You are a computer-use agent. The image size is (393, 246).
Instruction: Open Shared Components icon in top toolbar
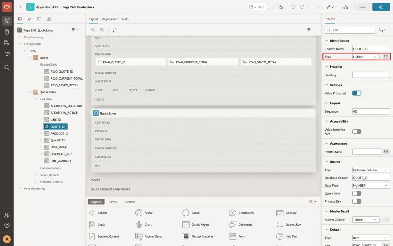pyautogui.click(x=345, y=7)
